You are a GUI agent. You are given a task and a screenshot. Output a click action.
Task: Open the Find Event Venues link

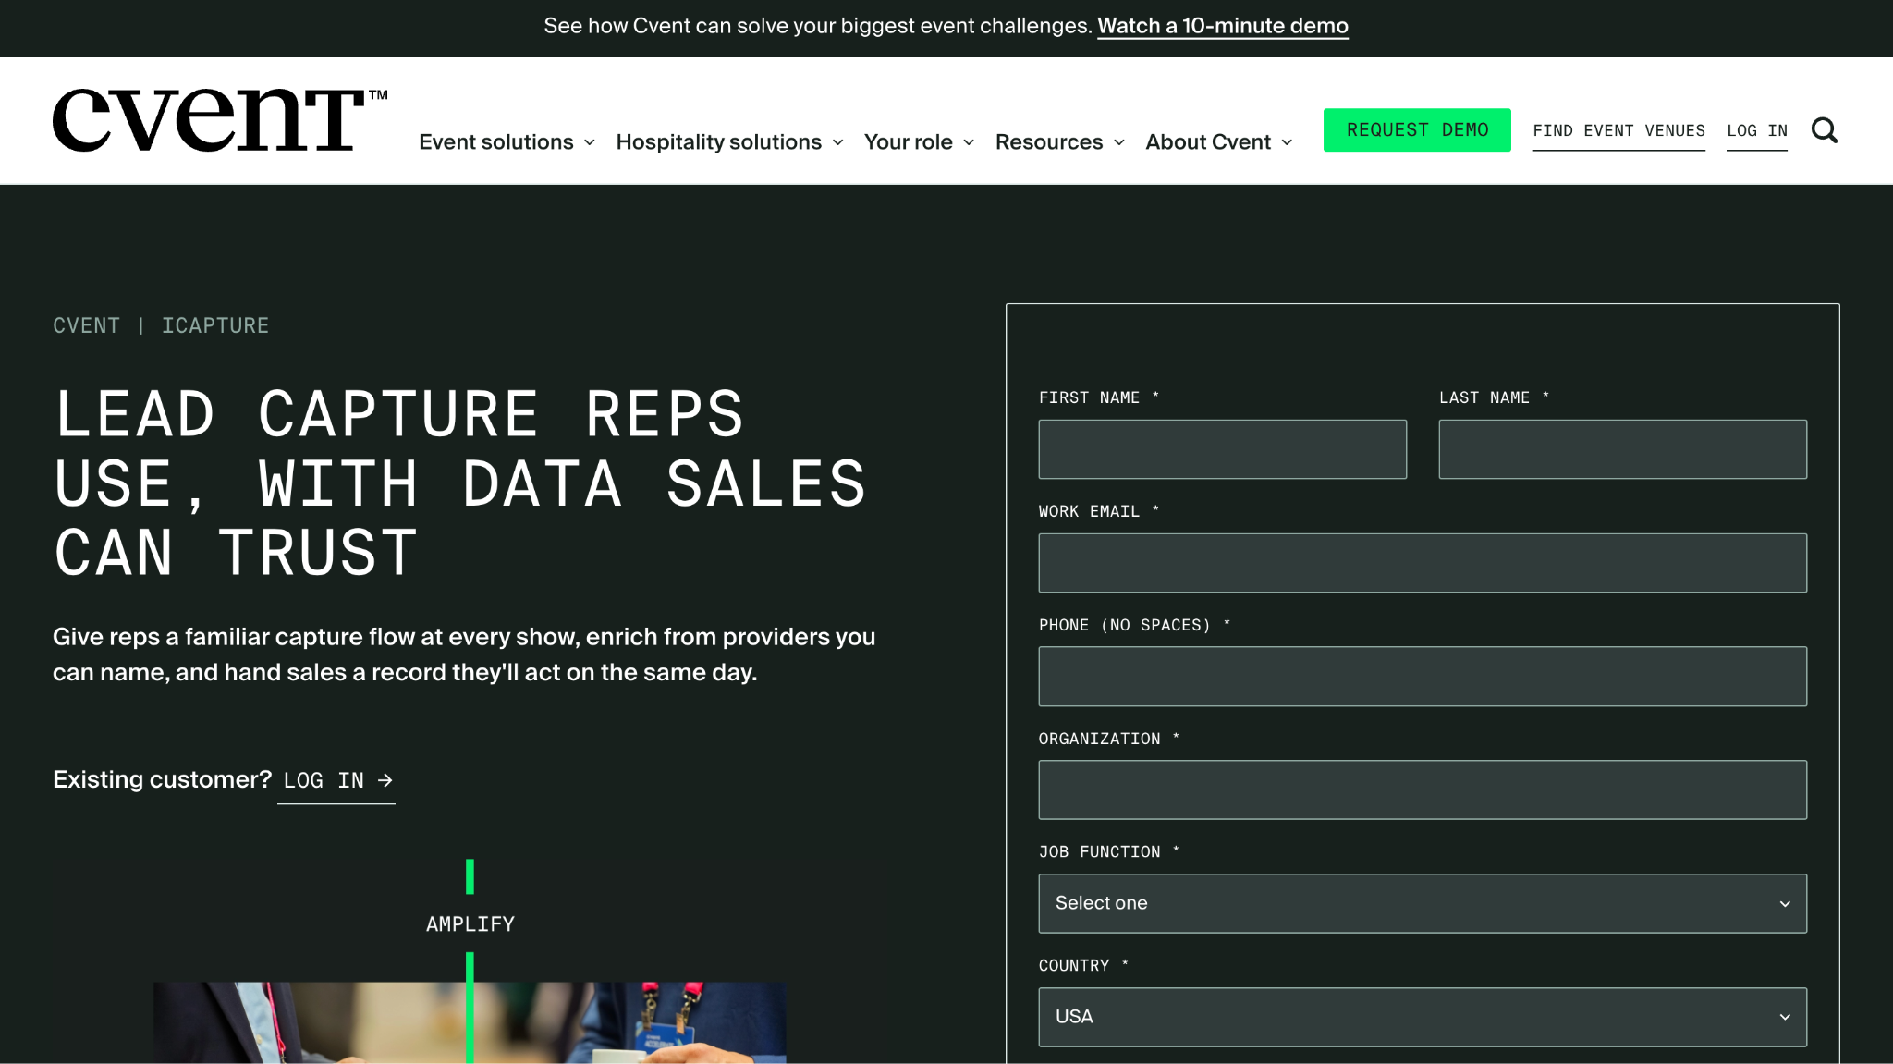pyautogui.click(x=1618, y=131)
